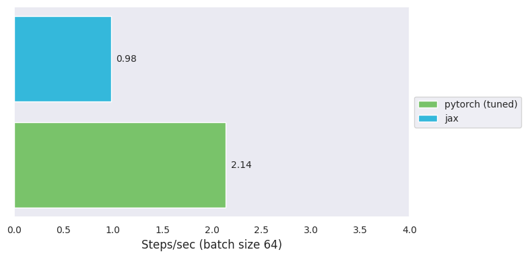Select the pytorch (tuned) legend text
Viewport: 528px width, 258px height.
tap(481, 105)
